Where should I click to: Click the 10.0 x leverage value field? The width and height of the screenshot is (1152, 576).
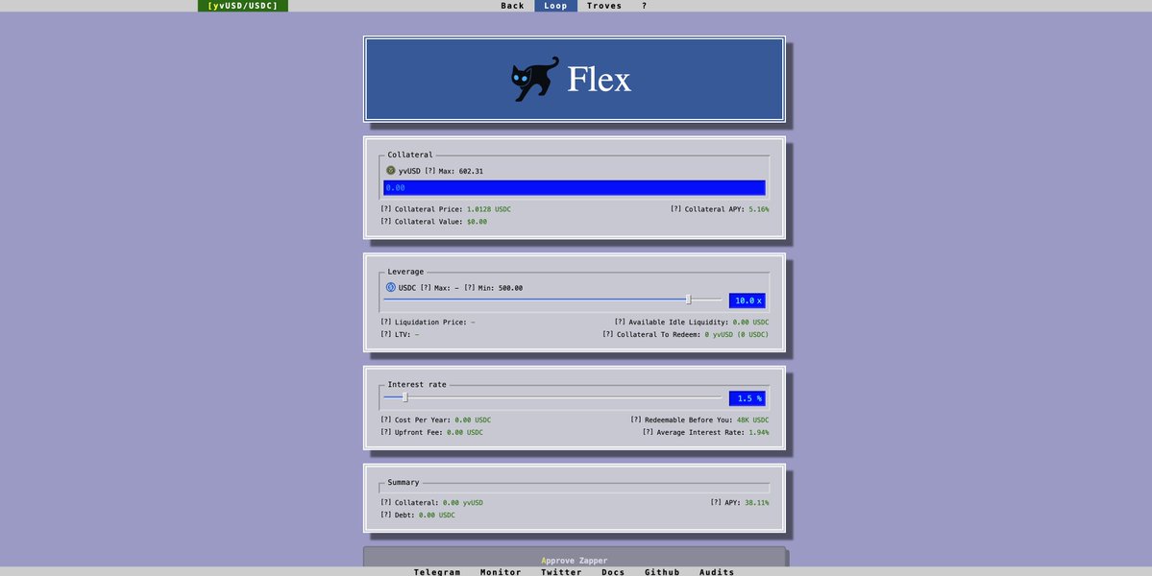(x=748, y=300)
